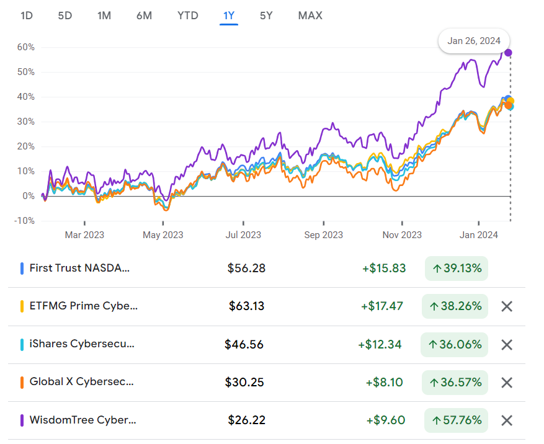Show MAX historical range

coord(310,16)
